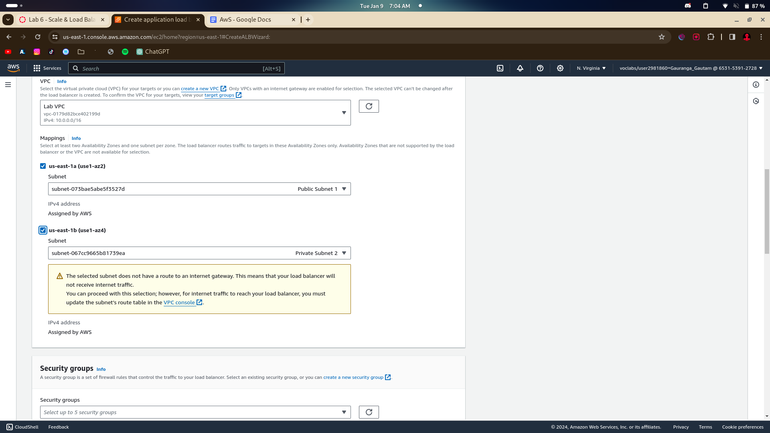Refresh the VPC list
The width and height of the screenshot is (770, 433).
click(x=369, y=106)
